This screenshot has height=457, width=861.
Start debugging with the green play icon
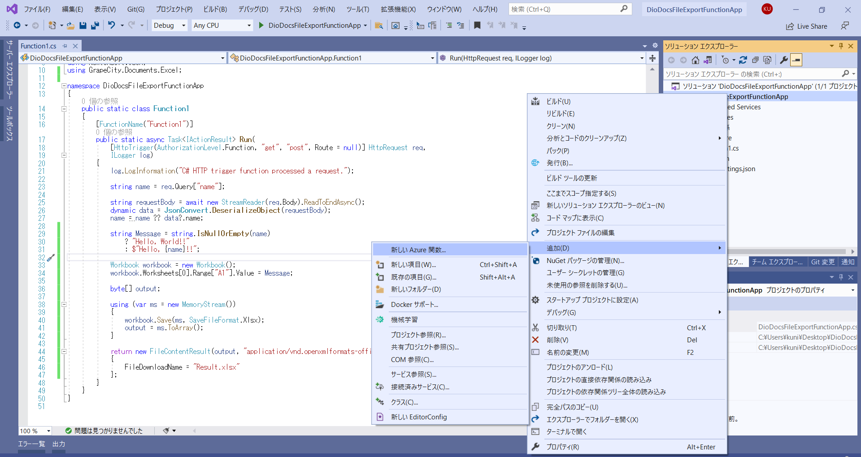click(x=261, y=26)
